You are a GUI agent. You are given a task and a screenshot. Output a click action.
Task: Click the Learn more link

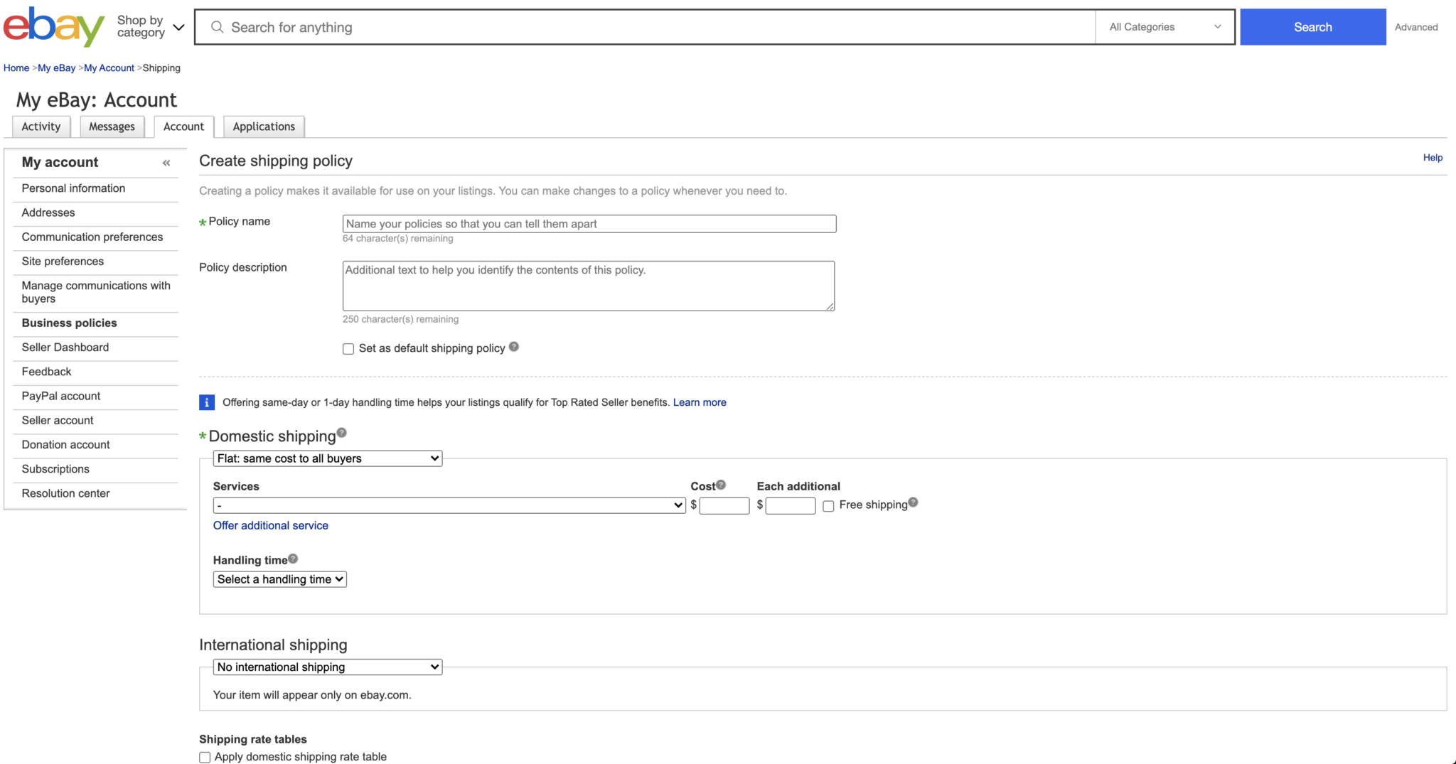point(700,402)
